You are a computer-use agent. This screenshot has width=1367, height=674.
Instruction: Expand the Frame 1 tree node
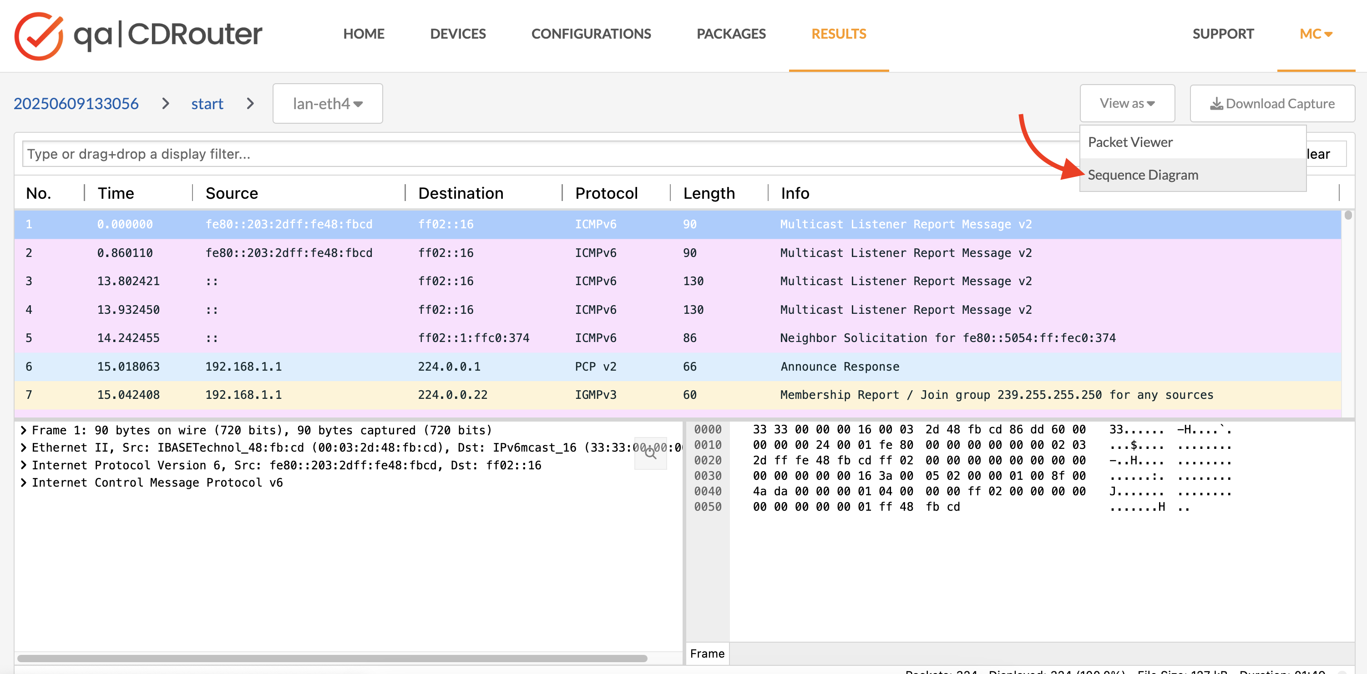click(x=23, y=430)
